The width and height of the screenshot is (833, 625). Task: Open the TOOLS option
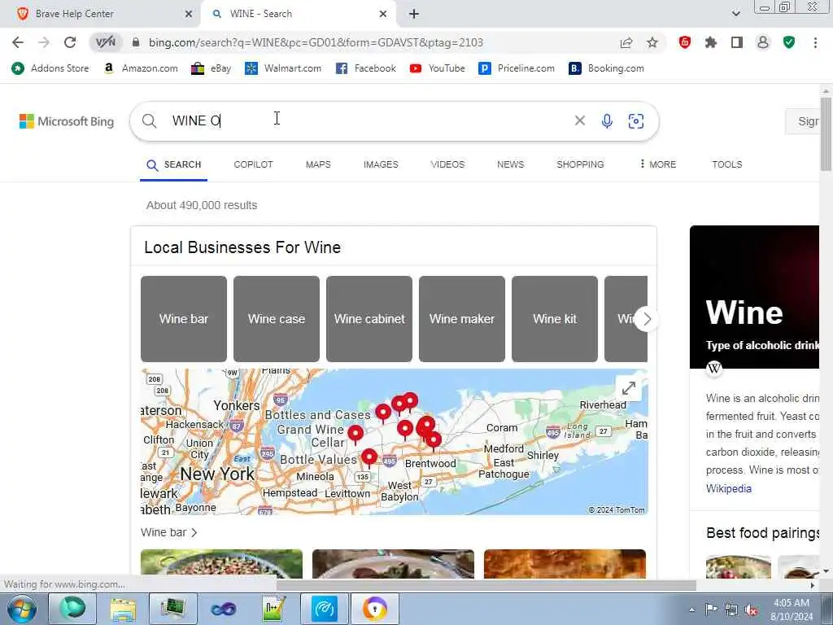(x=726, y=164)
